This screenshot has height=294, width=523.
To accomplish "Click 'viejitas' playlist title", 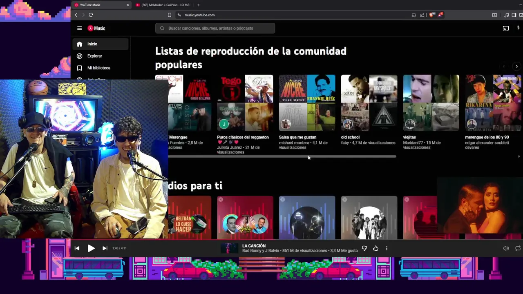I will (409, 137).
